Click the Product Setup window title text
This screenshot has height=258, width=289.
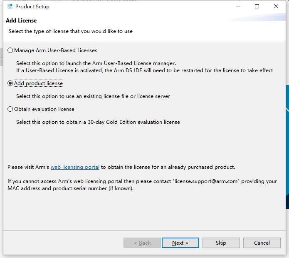click(x=32, y=6)
